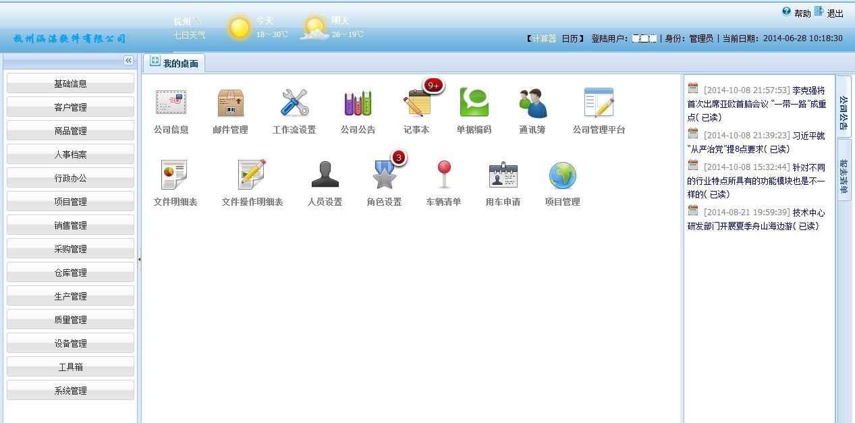Open the 车辆清单 pin icon
The height and width of the screenshot is (423, 855).
[x=443, y=175]
